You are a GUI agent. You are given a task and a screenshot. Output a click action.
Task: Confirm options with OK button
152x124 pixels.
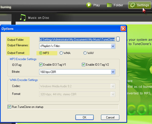tap(84, 117)
